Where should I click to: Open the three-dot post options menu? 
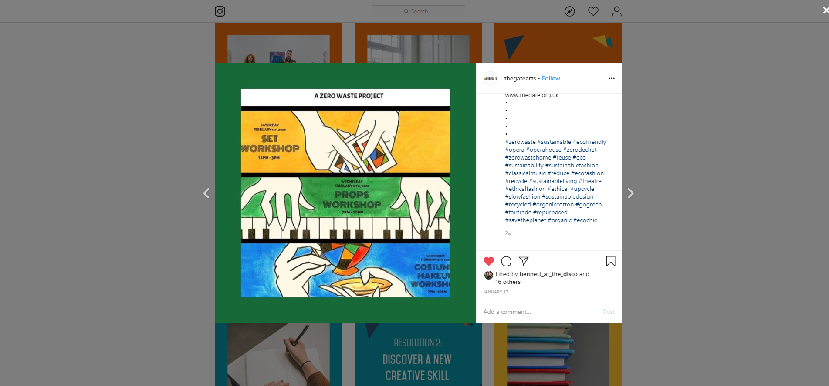612,78
